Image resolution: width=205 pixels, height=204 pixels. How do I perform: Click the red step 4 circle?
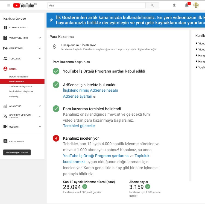point(56,138)
